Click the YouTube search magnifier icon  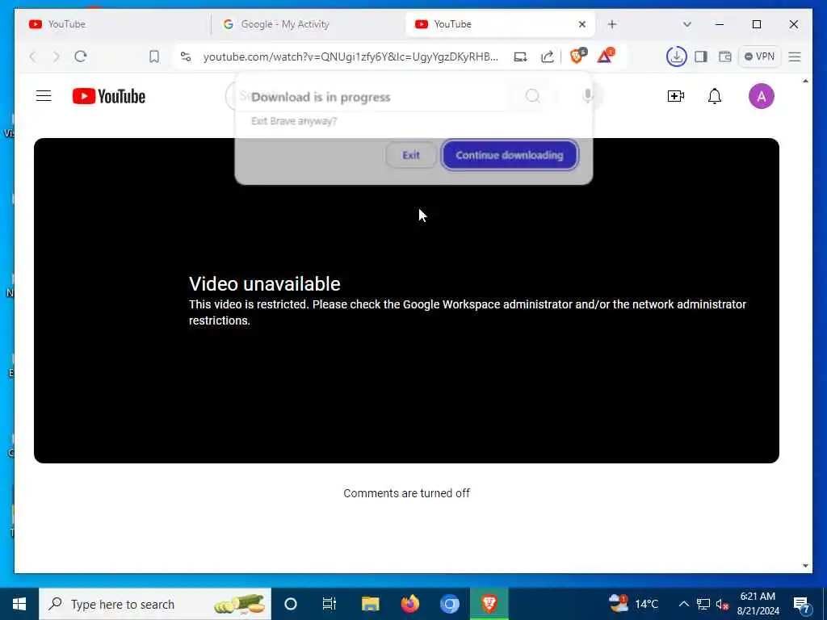[x=533, y=96]
